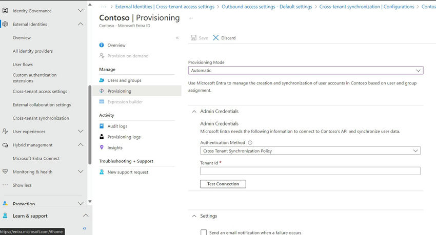Viewport: 436px width, 235px height.
Task: Open Cross-tenant access settings in sidebar
Action: 40,92
